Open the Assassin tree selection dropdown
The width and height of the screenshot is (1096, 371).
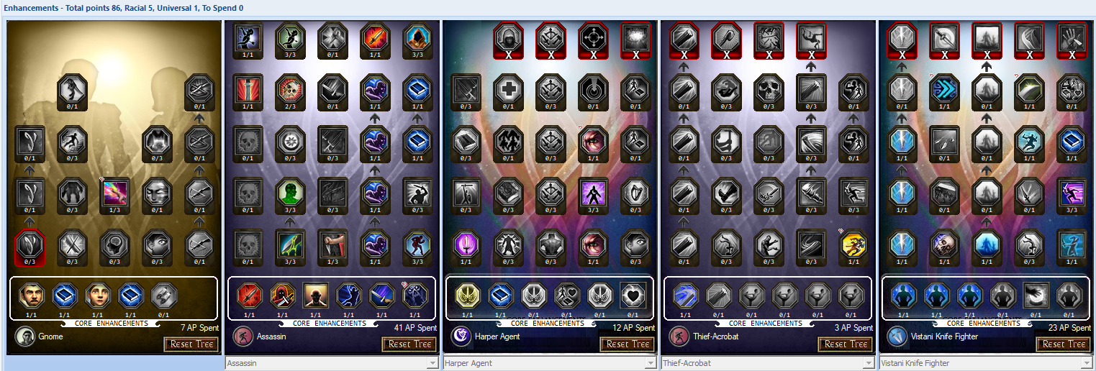(x=332, y=363)
